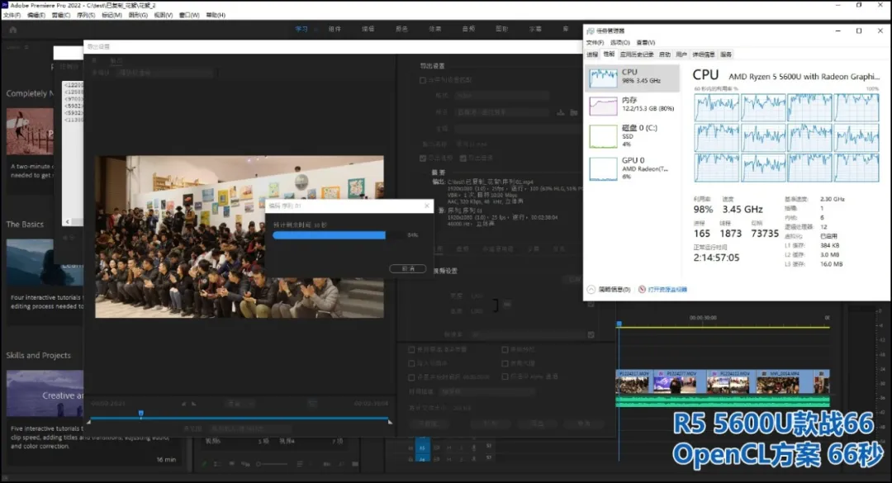The height and width of the screenshot is (483, 892).
Task: Click the import preset folder icon in export settings
Action: pos(573,112)
